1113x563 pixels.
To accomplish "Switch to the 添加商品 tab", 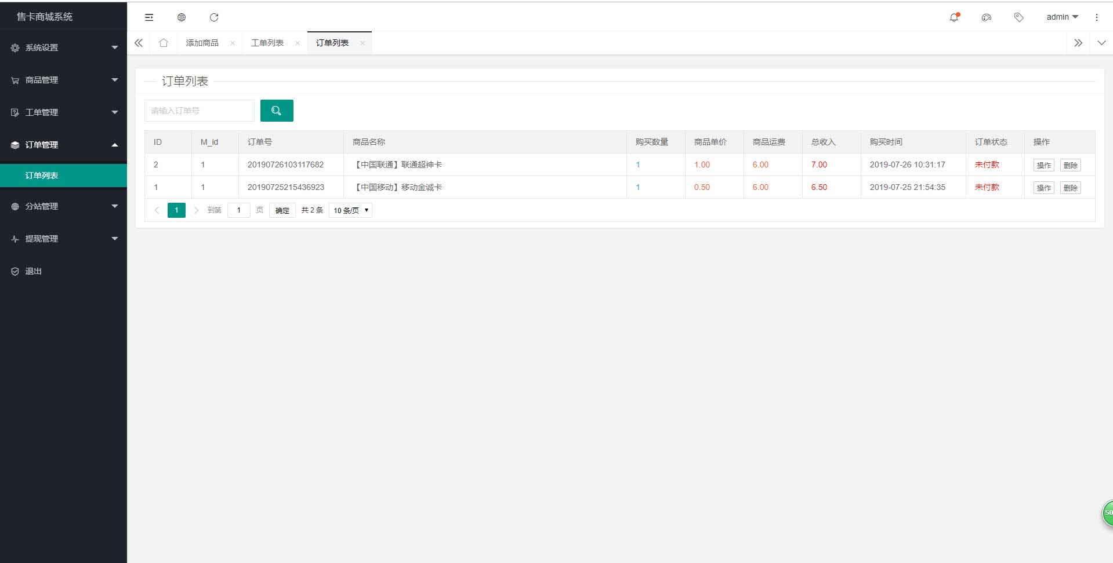I will 202,43.
